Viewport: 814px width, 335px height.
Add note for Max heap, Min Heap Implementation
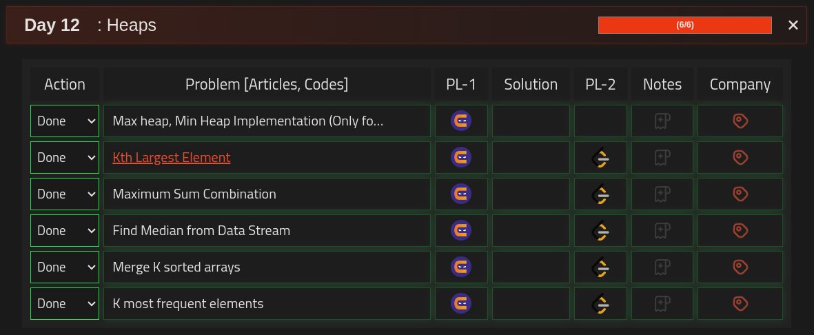pyautogui.click(x=662, y=121)
